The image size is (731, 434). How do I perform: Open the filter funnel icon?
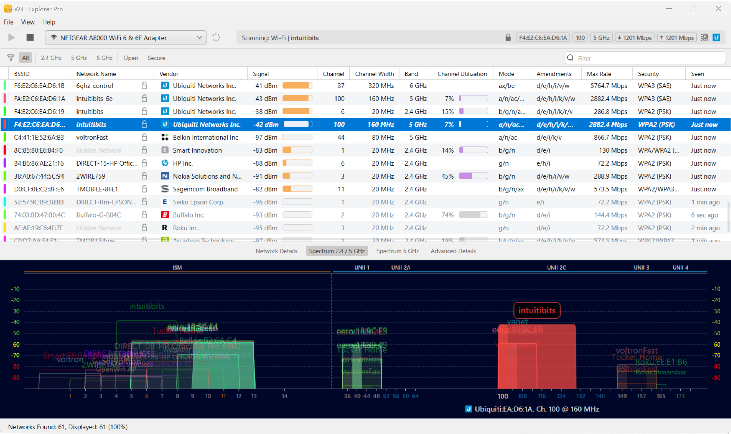11,58
